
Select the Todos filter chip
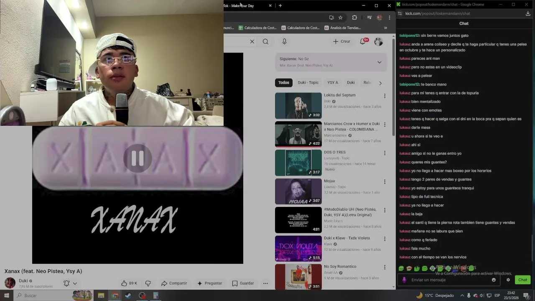coord(284,82)
